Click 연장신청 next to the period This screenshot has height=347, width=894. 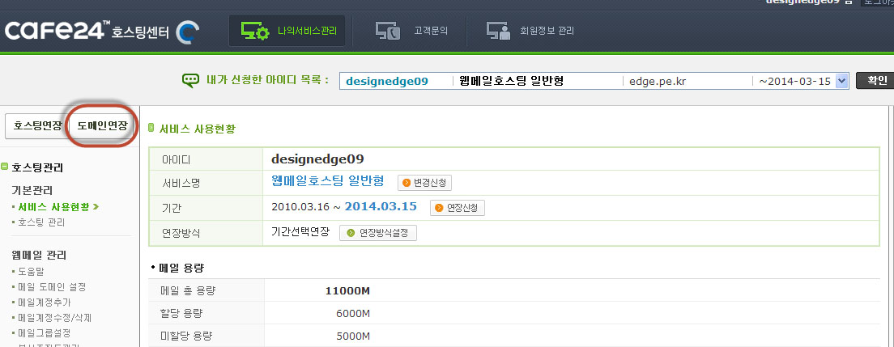[x=457, y=208]
